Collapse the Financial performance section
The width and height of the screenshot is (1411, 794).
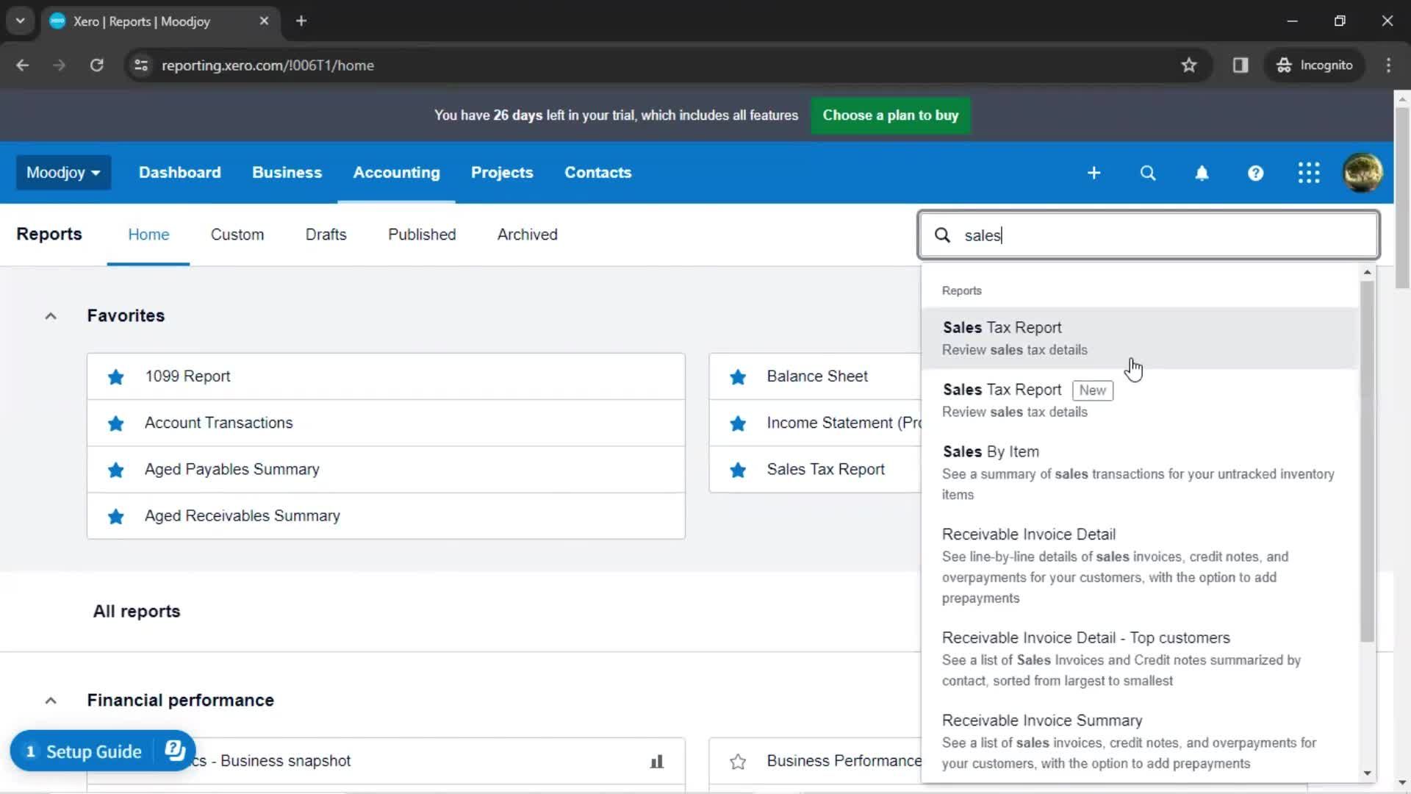point(51,701)
